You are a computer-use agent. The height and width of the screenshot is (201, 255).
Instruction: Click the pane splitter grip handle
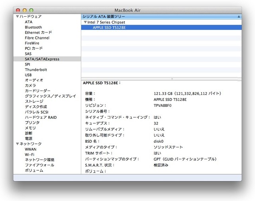click(172, 79)
